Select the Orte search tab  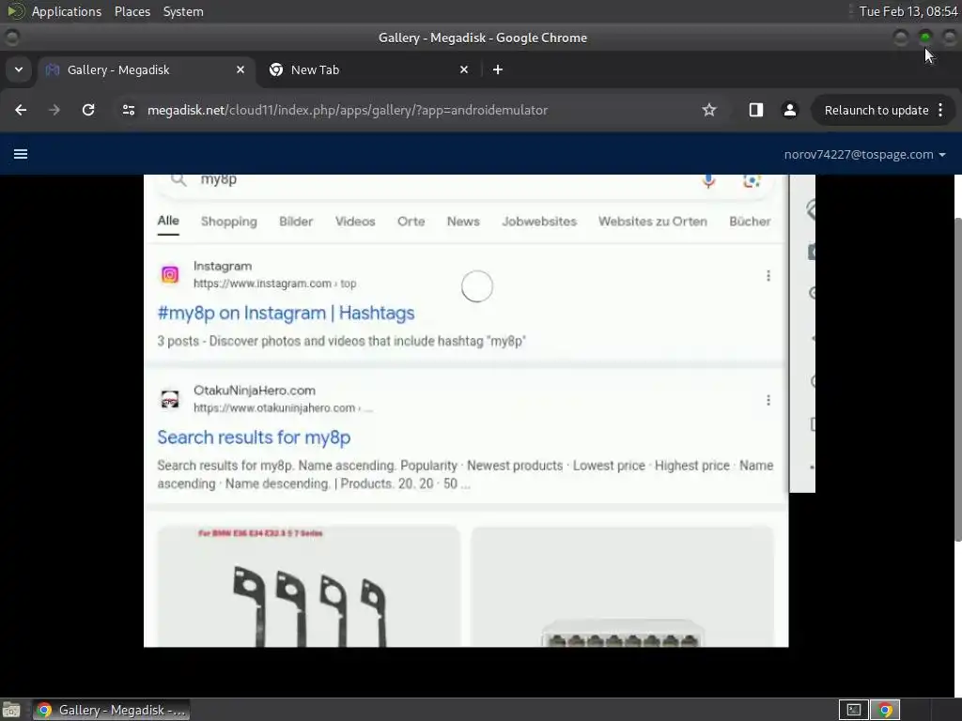[x=411, y=222]
